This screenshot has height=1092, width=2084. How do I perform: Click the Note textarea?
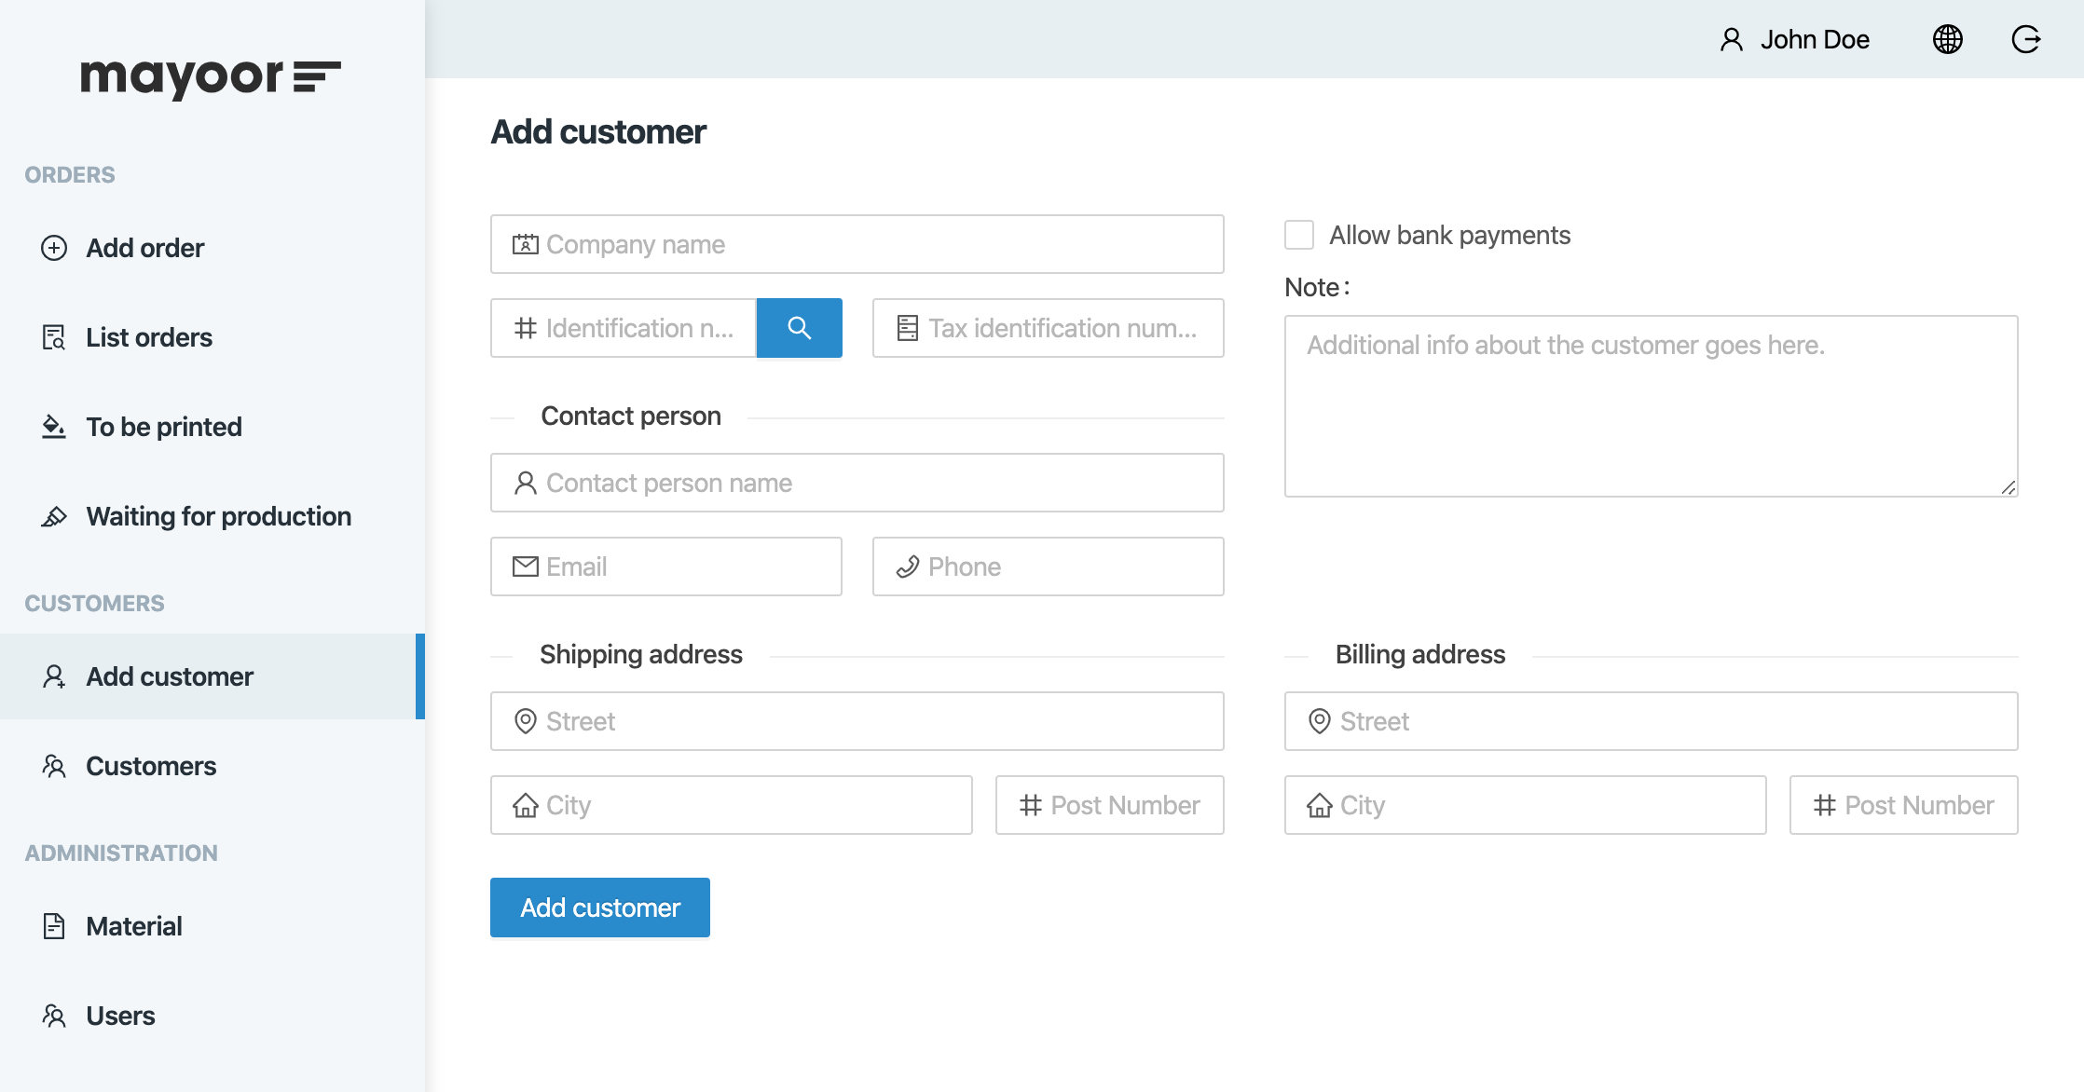coord(1650,406)
